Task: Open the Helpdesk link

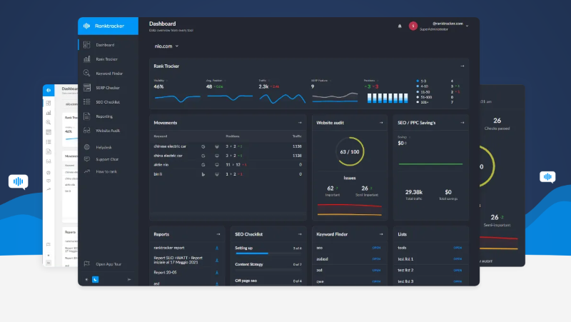Action: (x=103, y=148)
